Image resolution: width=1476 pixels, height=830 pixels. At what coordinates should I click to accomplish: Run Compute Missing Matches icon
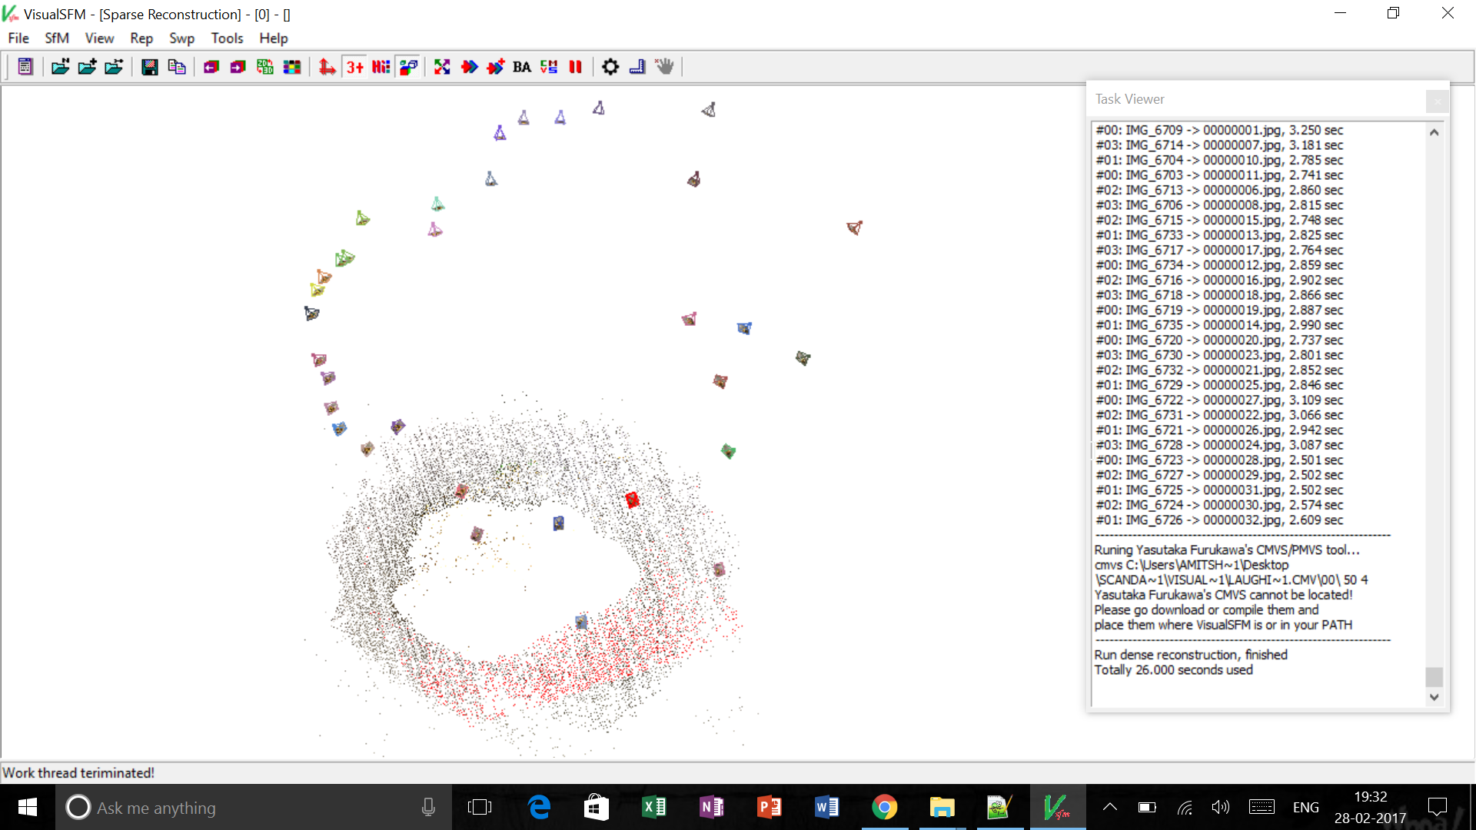442,67
